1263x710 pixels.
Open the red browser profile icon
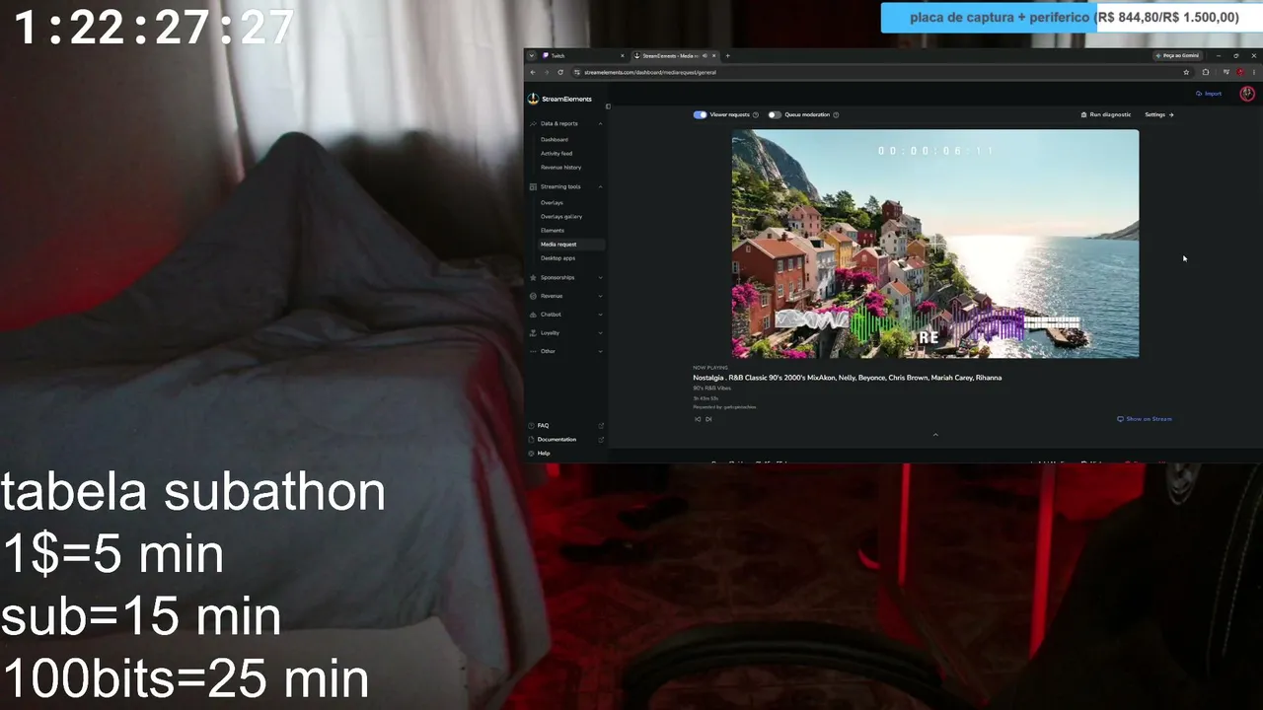coord(1240,72)
